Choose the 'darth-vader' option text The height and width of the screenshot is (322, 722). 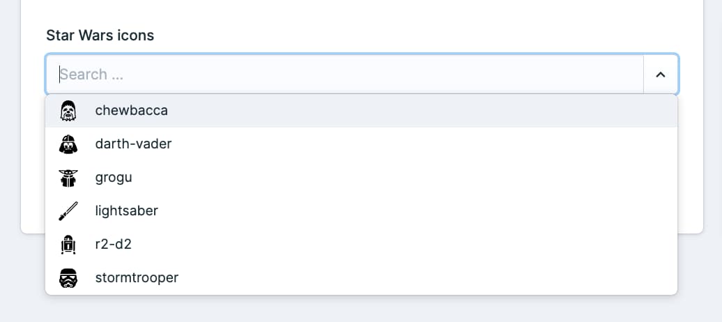pyautogui.click(x=134, y=144)
